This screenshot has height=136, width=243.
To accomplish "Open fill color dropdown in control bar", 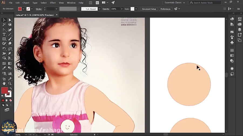I will [23, 9].
